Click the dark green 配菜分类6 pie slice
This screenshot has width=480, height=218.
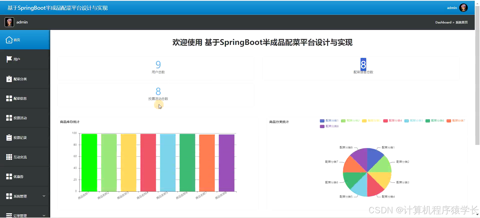[352, 179]
